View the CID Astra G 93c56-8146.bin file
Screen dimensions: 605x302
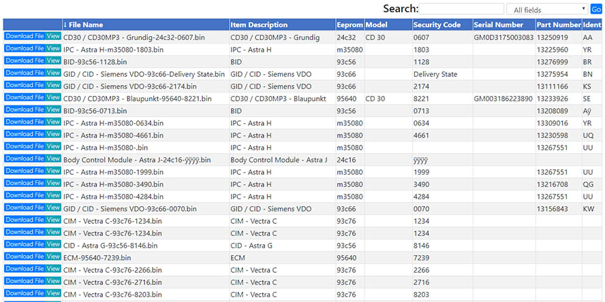point(53,244)
